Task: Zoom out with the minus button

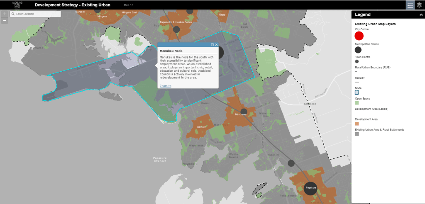Action: point(5,20)
